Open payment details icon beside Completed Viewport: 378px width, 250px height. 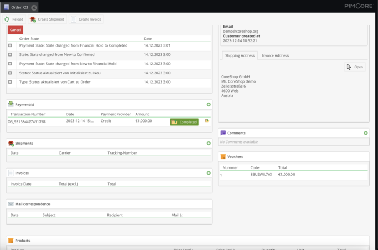tap(207, 121)
